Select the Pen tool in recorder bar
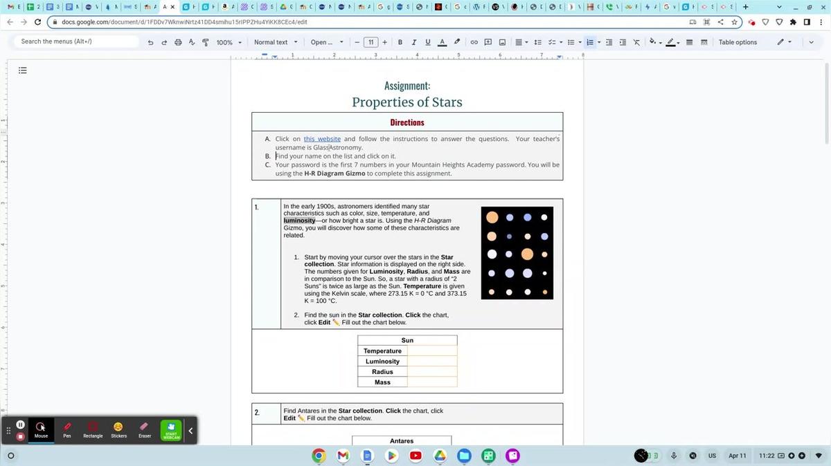Screen dimensions: 831x466 pyautogui.click(x=67, y=429)
